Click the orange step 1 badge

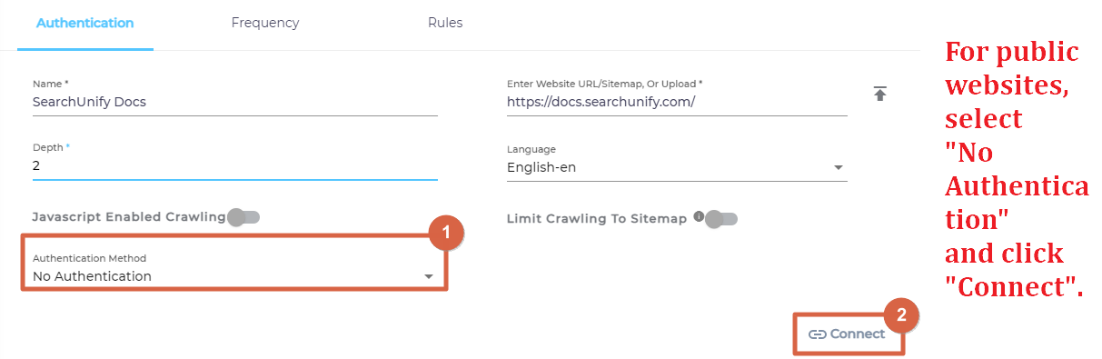coord(445,234)
